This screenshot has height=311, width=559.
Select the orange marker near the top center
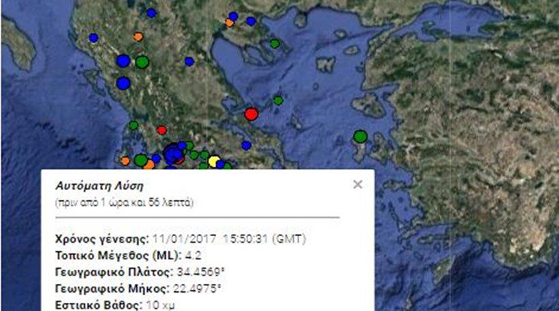pos(230,23)
